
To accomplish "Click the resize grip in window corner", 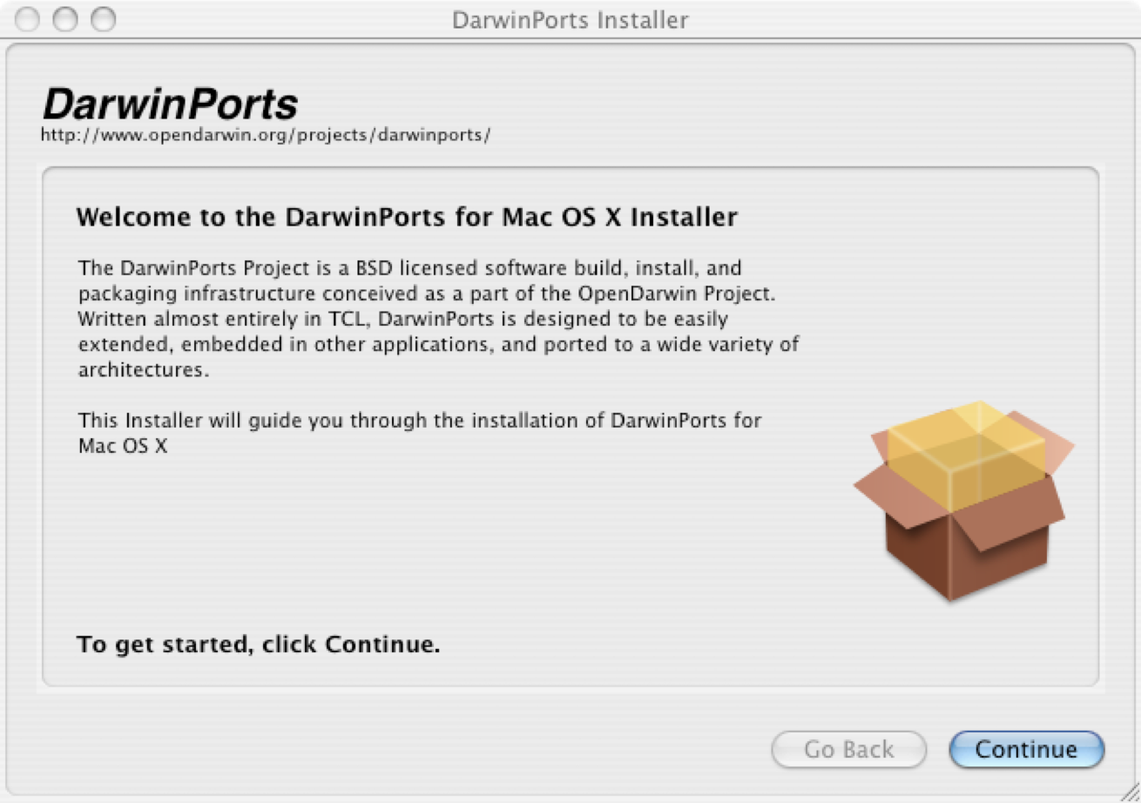I will [1129, 791].
